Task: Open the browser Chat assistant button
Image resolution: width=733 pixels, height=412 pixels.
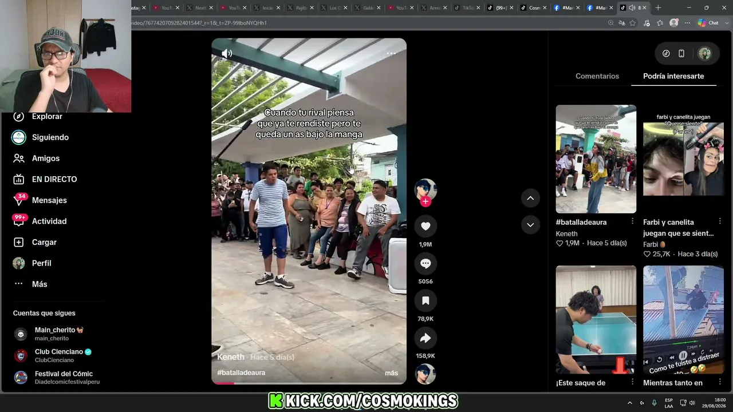Action: [708, 23]
